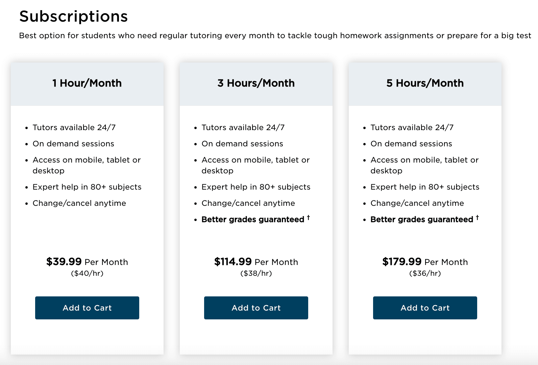Click the $179.99 Per Month price
538x365 pixels.
pyautogui.click(x=425, y=262)
